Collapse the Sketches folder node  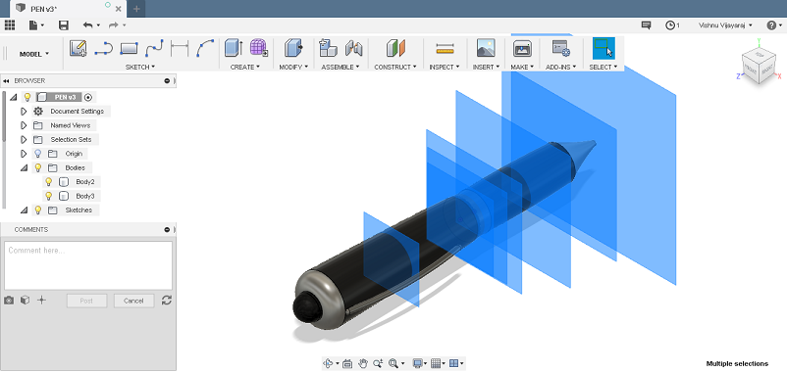coord(24,210)
